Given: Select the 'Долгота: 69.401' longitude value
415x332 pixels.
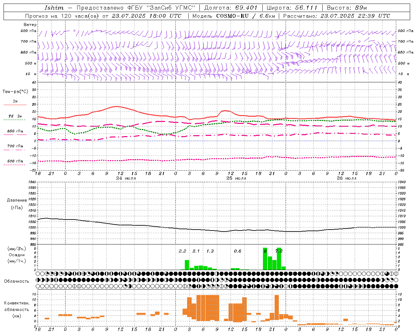Looking at the screenshot, I should pyautogui.click(x=231, y=8).
